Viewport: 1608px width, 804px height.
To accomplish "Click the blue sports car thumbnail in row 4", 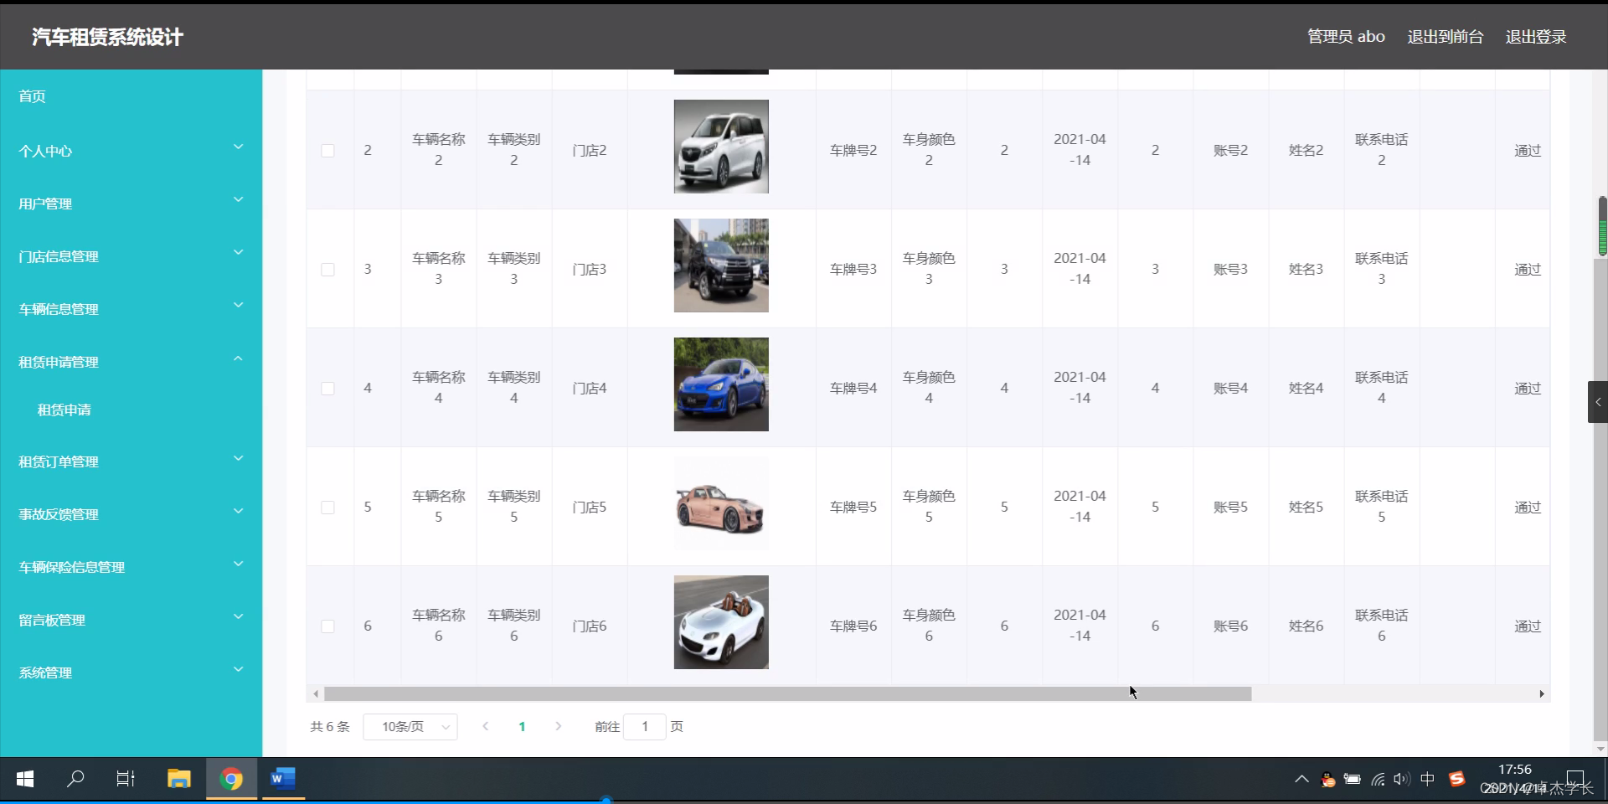I will (720, 384).
